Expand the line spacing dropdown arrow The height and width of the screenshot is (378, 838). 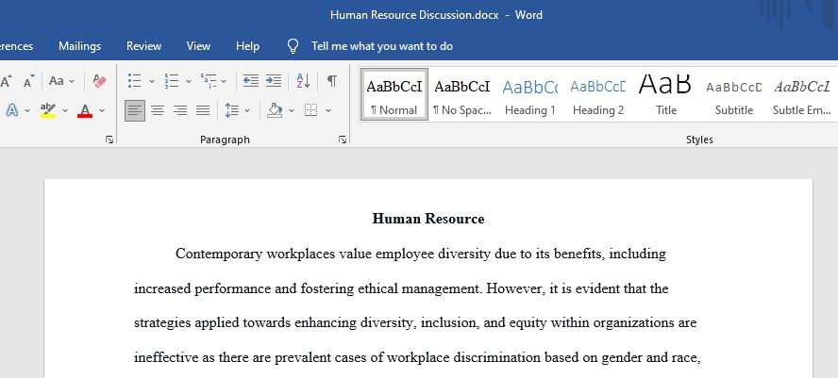pos(247,111)
